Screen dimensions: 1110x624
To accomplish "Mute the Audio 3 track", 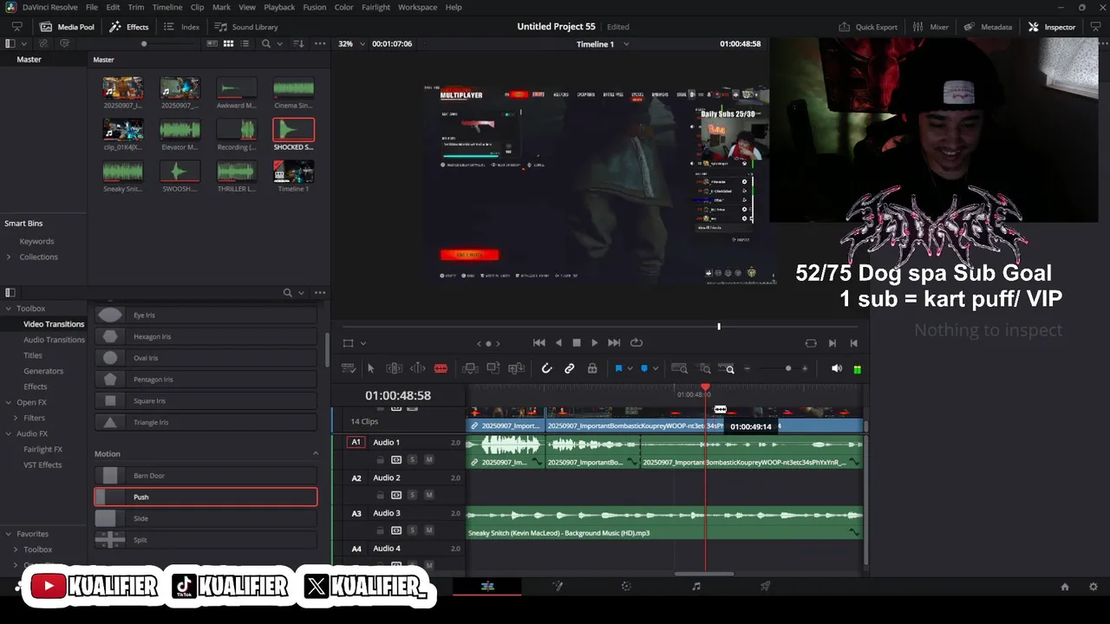I will [428, 530].
